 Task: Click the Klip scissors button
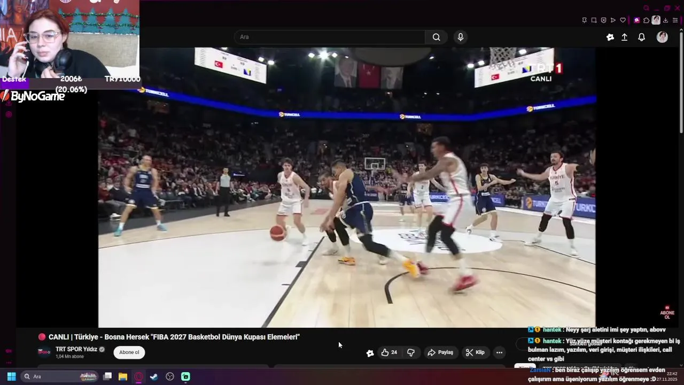[x=475, y=352]
